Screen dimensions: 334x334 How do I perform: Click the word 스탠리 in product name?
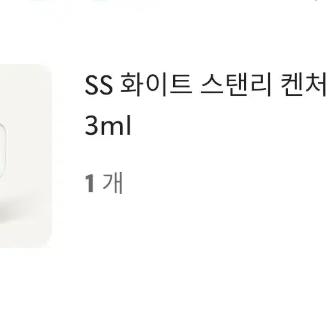tap(236, 84)
